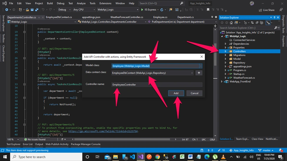
Task: Click the Sync with Active Document icon in Solution Explorer
Action: point(252,23)
